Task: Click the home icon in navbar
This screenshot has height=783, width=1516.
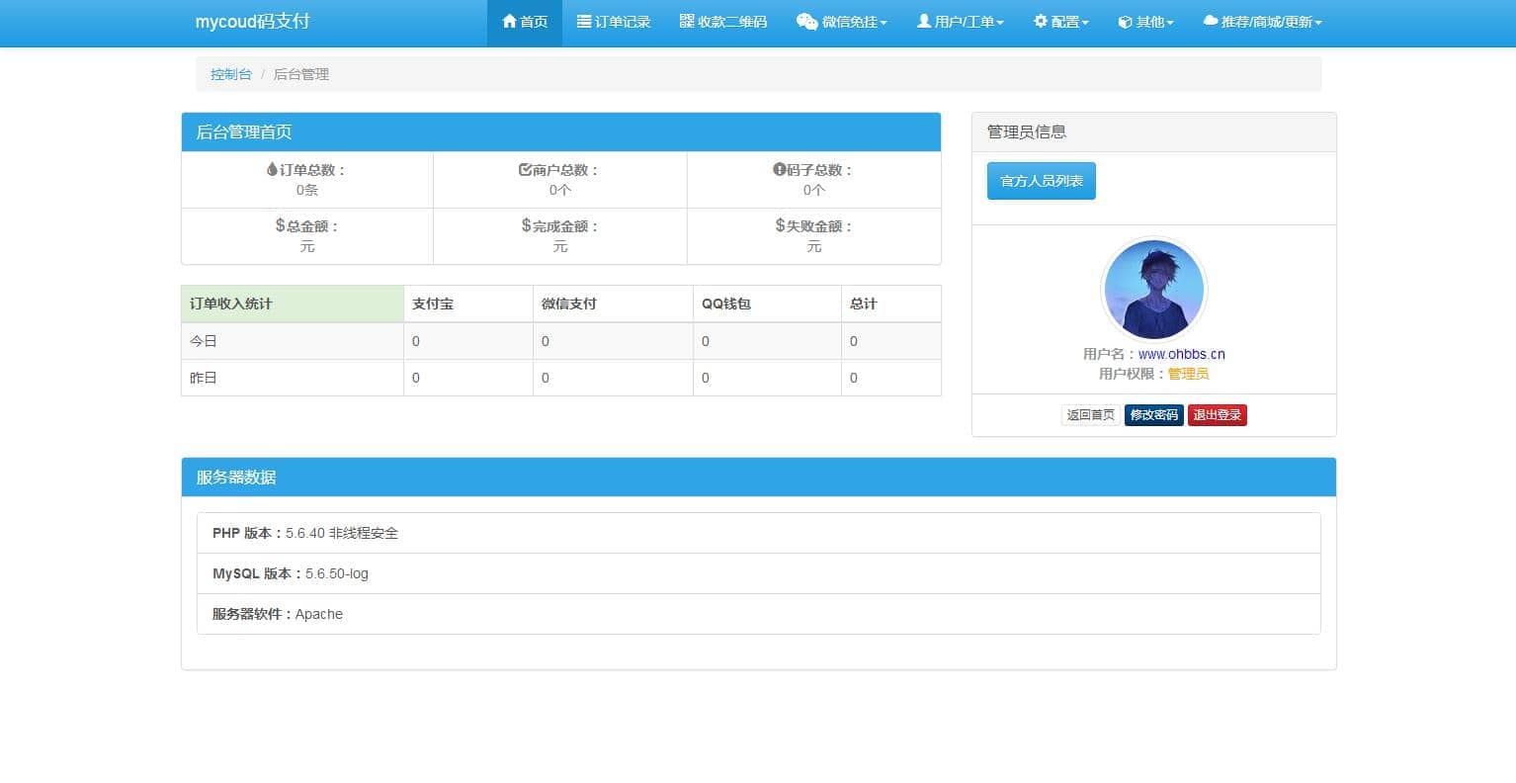Action: (509, 22)
